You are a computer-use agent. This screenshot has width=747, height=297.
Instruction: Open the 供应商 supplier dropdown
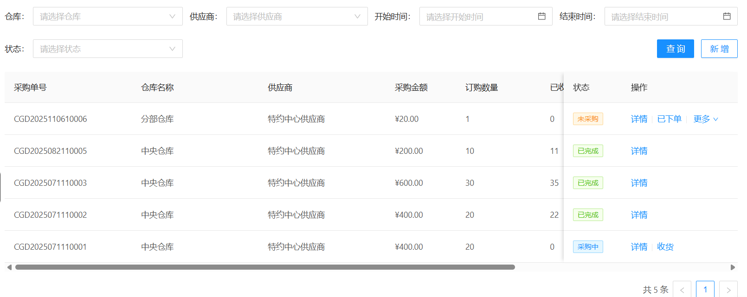click(x=296, y=16)
